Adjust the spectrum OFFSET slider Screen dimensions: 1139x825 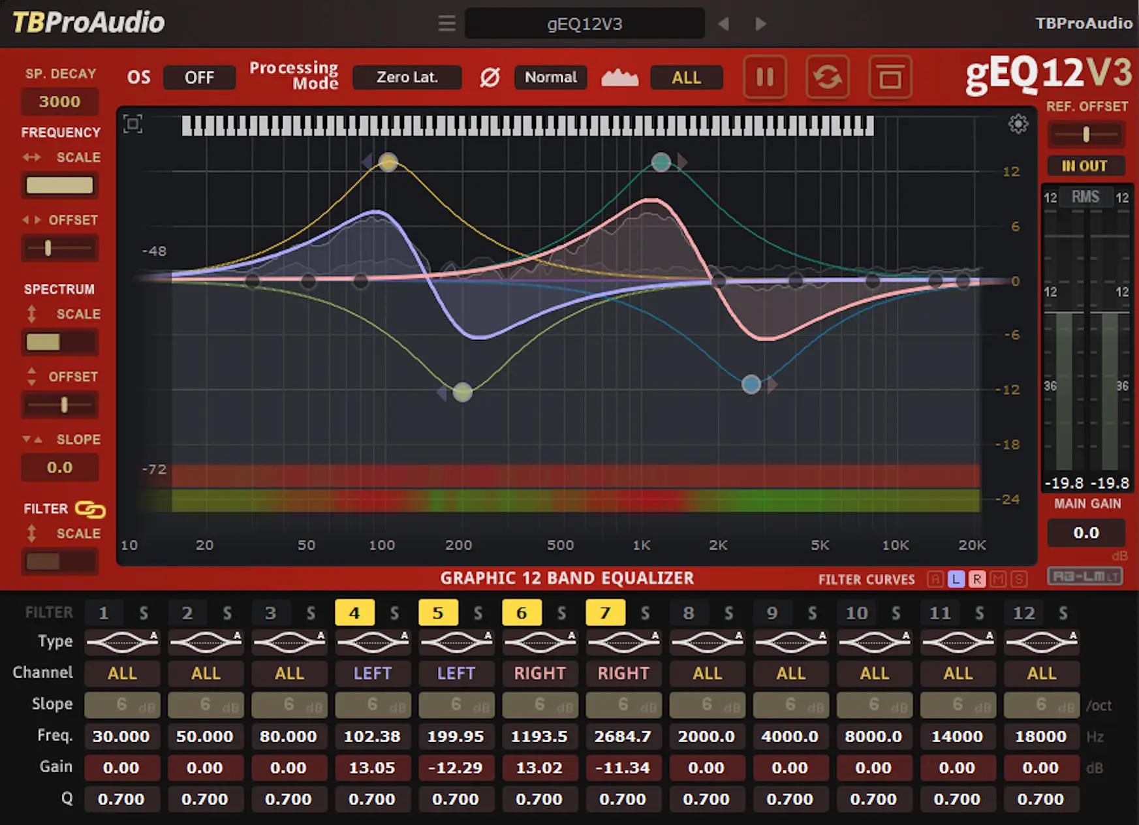tap(59, 405)
